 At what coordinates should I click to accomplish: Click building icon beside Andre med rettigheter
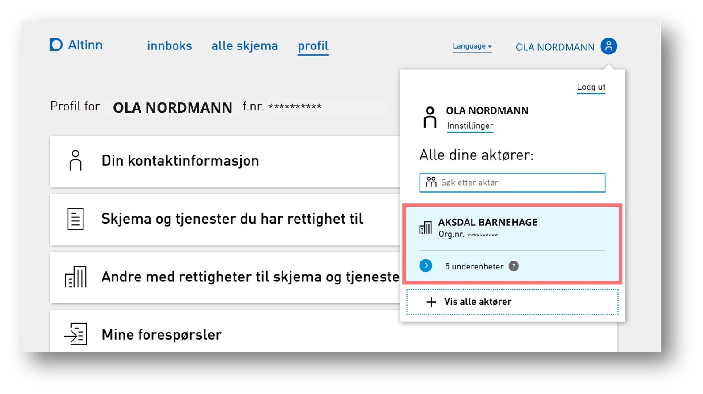(76, 277)
